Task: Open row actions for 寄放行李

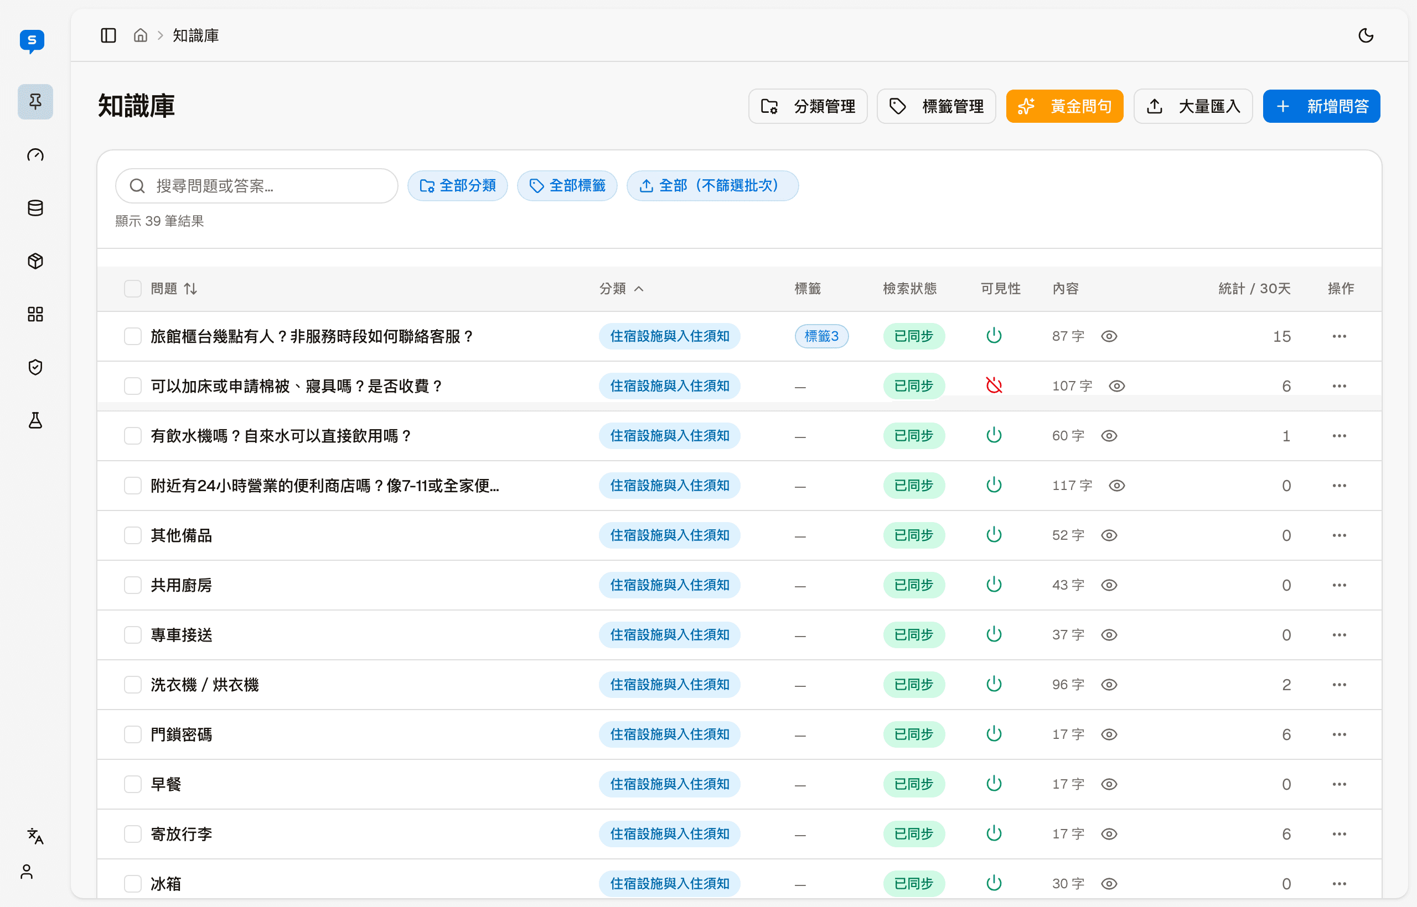Action: [x=1339, y=834]
